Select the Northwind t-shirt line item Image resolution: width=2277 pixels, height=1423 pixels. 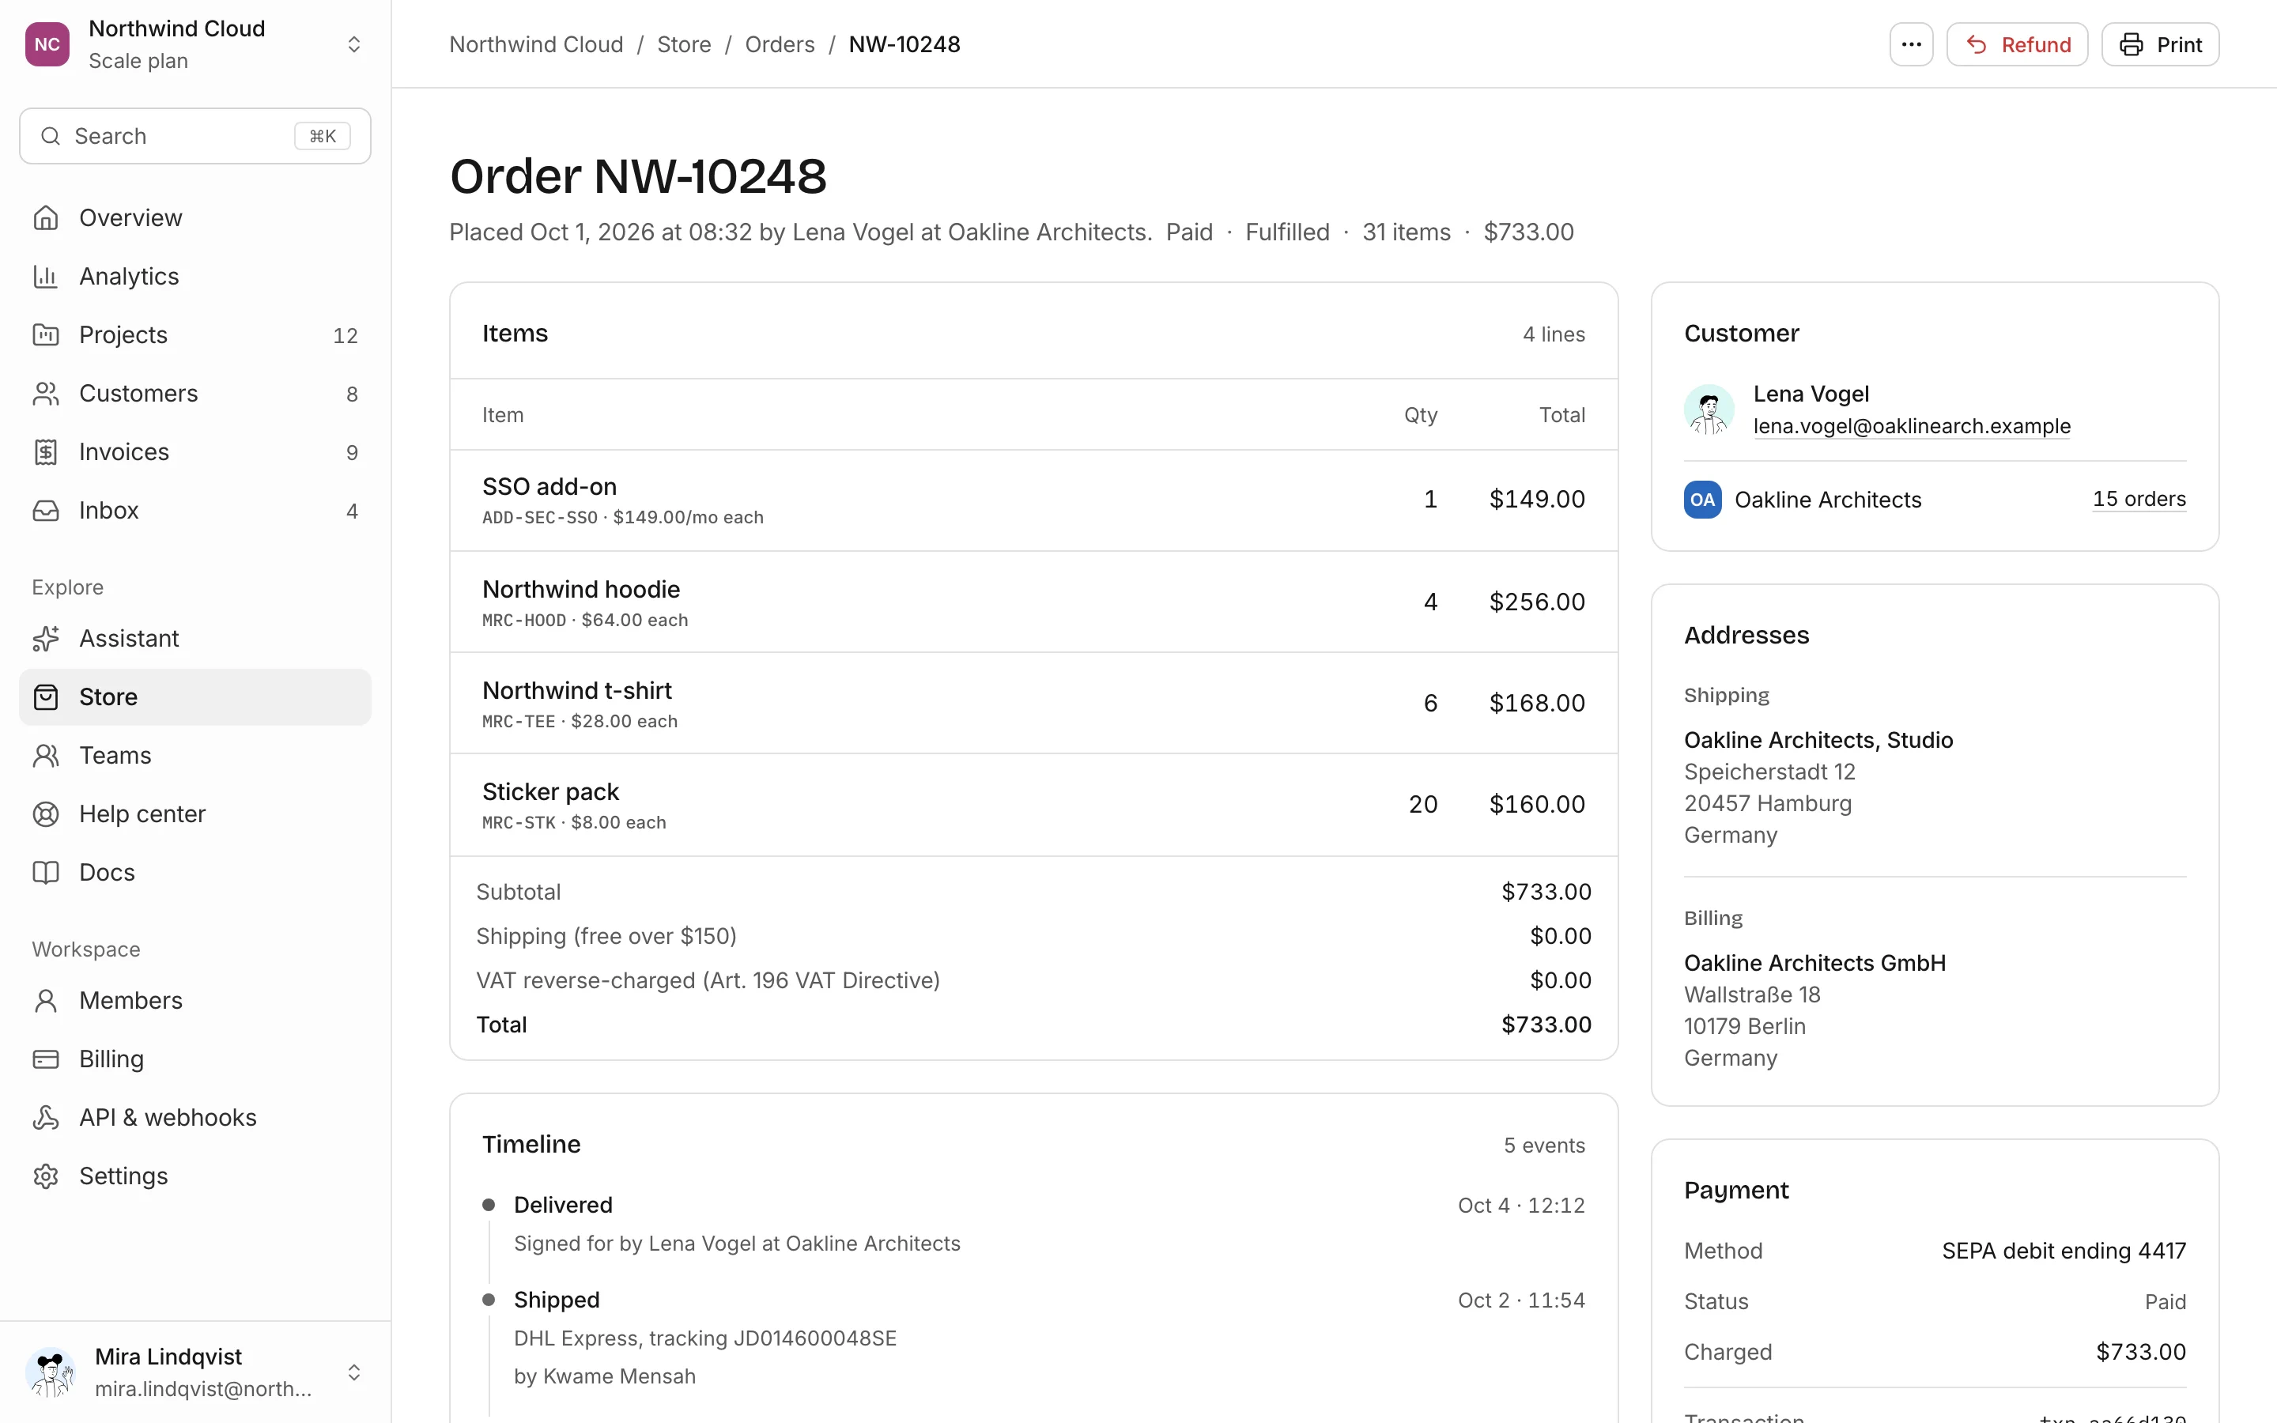[x=1033, y=703]
